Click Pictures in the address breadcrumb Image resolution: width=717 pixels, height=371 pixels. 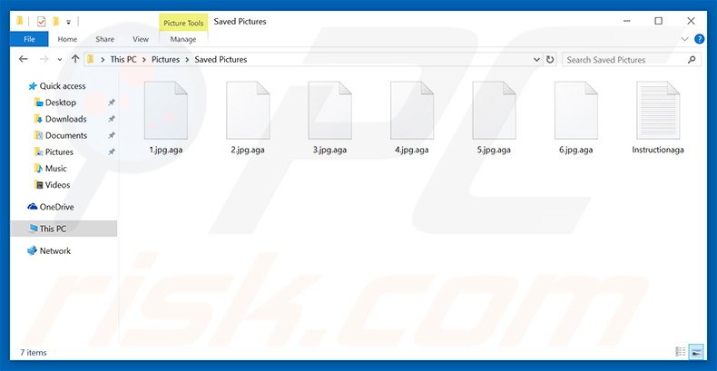165,59
